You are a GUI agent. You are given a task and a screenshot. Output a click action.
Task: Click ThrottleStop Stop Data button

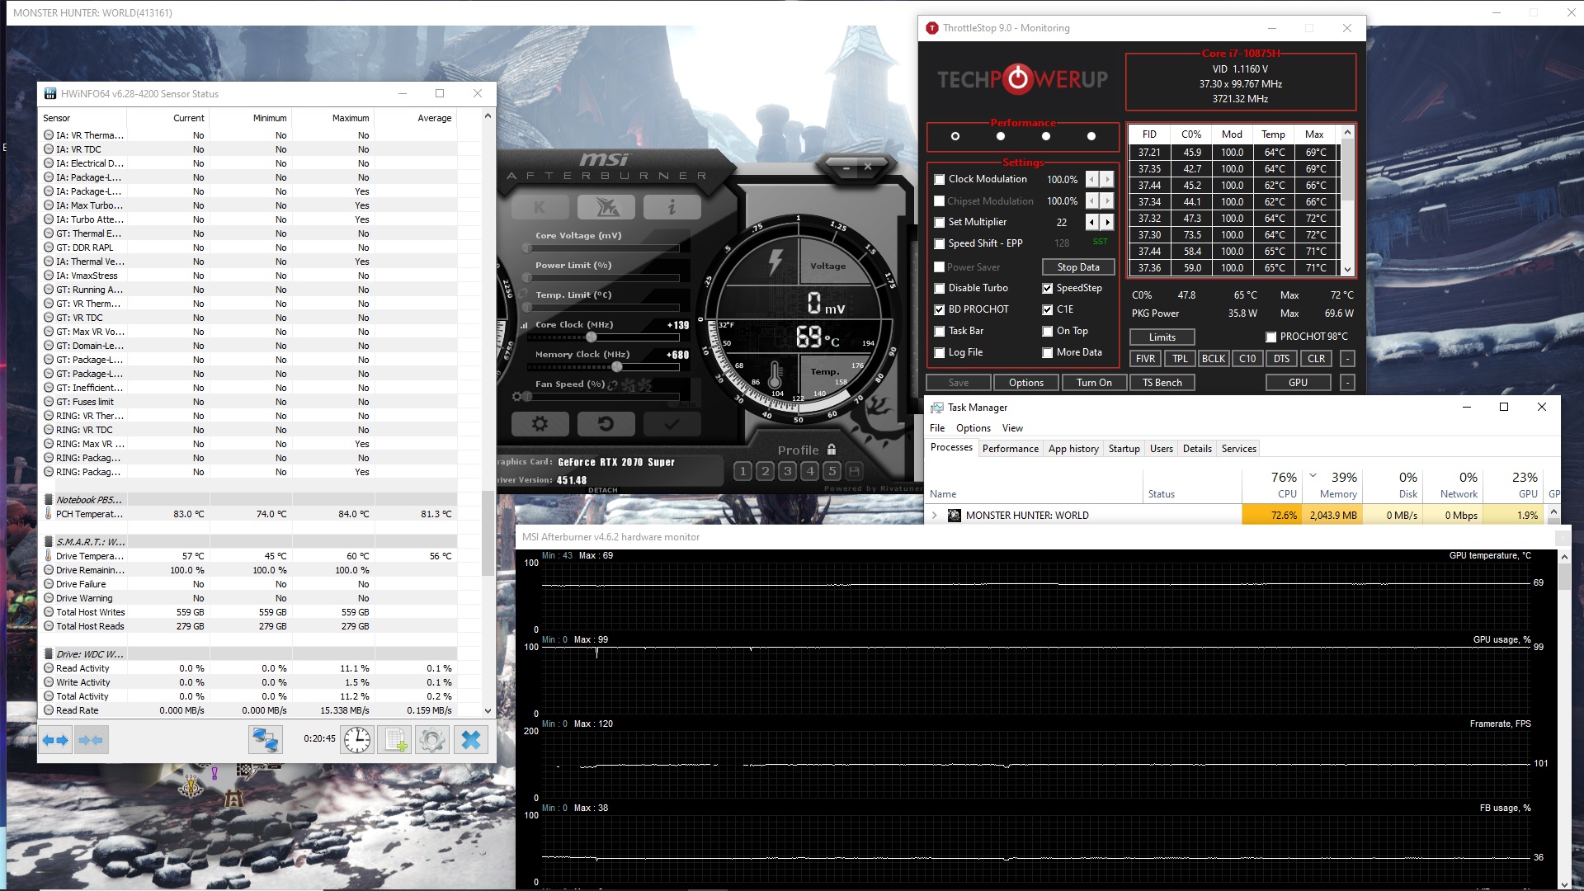click(x=1078, y=267)
